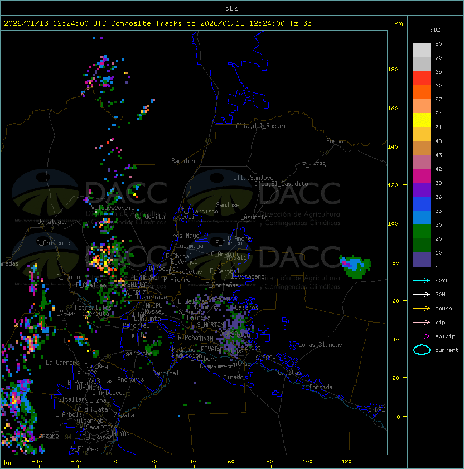
Task: Pick the bright yellow 51–54 dBZ swatch
Action: (422, 120)
